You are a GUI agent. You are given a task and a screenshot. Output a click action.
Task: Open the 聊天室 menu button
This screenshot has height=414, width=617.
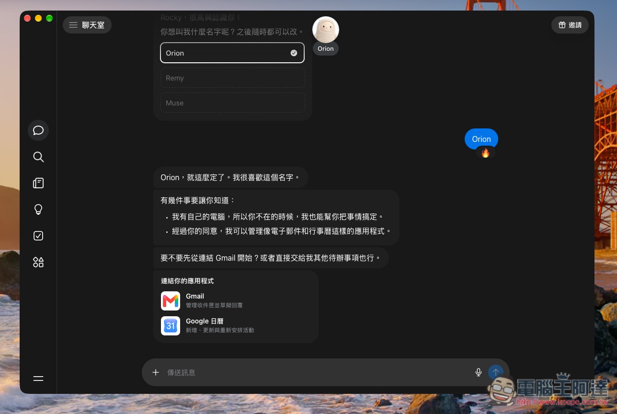pos(87,25)
